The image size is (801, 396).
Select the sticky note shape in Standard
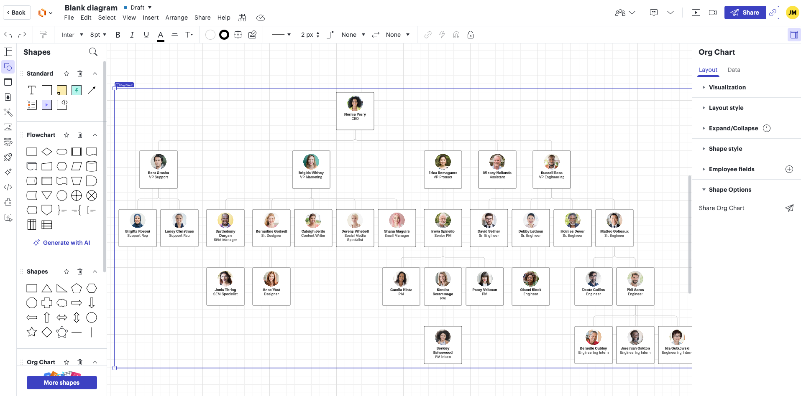(61, 90)
